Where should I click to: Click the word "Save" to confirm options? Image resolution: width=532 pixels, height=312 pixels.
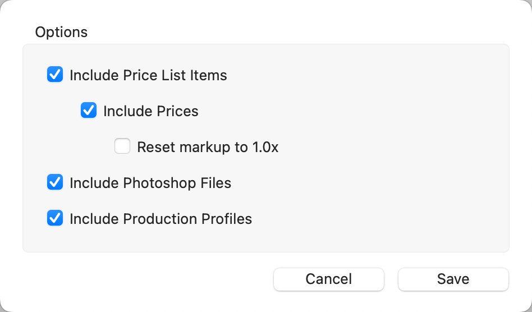coord(453,279)
